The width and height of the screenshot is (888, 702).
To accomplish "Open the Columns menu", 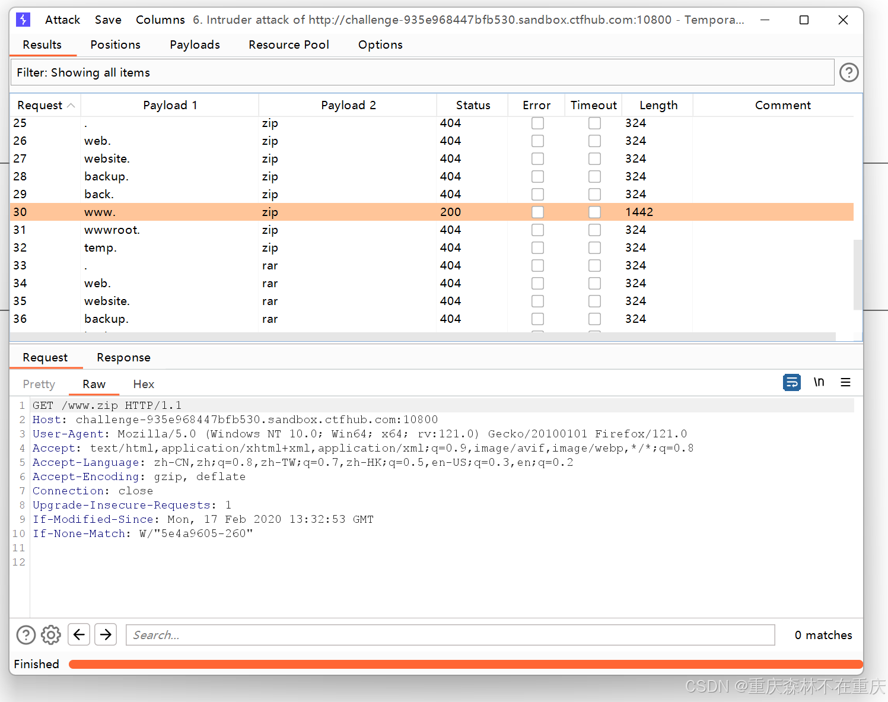I will tap(160, 20).
